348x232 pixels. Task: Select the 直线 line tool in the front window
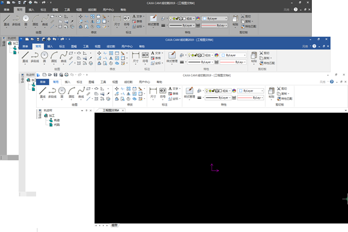[43, 93]
